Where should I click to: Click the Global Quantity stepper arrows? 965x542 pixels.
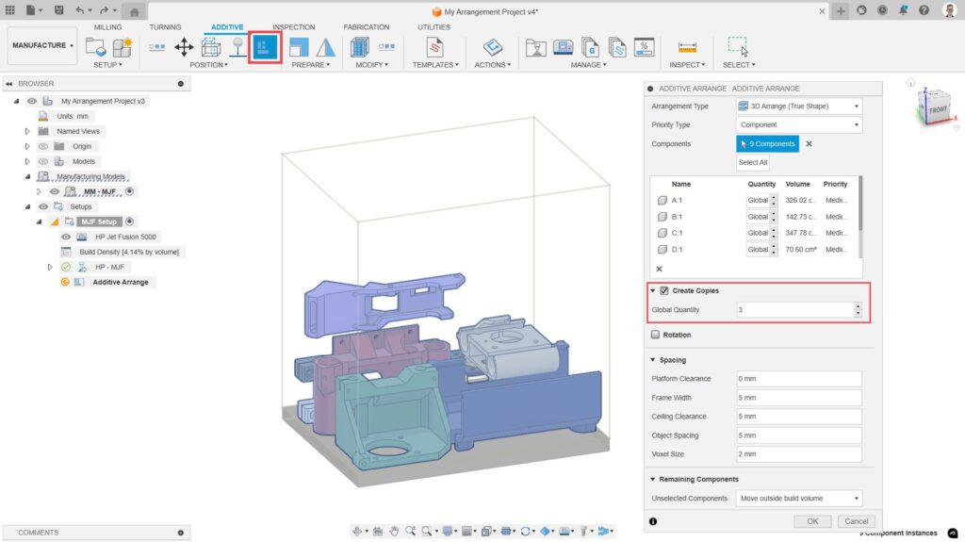[857, 309]
